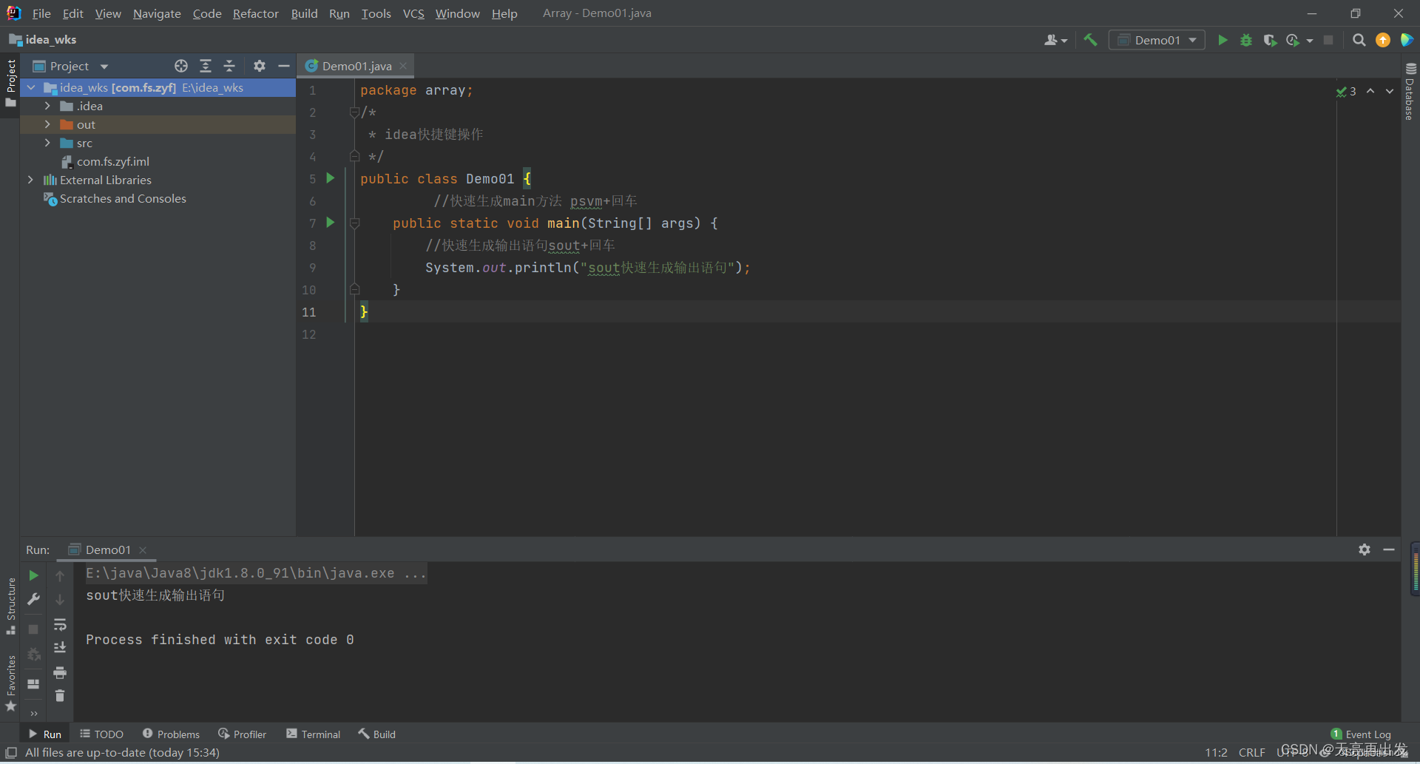Open the Demo01 run configuration dropdown
Image resolution: width=1420 pixels, height=764 pixels.
(1157, 40)
